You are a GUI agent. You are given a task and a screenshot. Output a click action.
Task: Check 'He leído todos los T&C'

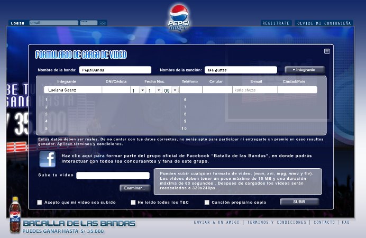(133, 202)
